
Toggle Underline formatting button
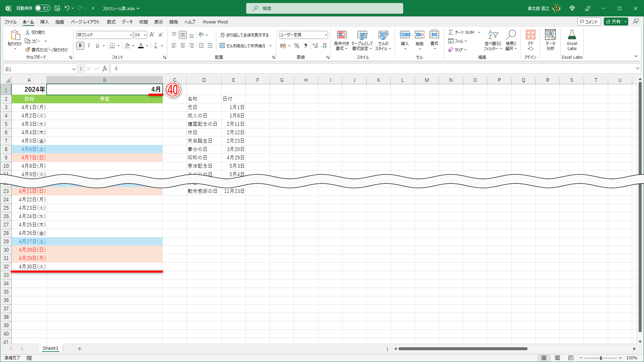click(97, 46)
